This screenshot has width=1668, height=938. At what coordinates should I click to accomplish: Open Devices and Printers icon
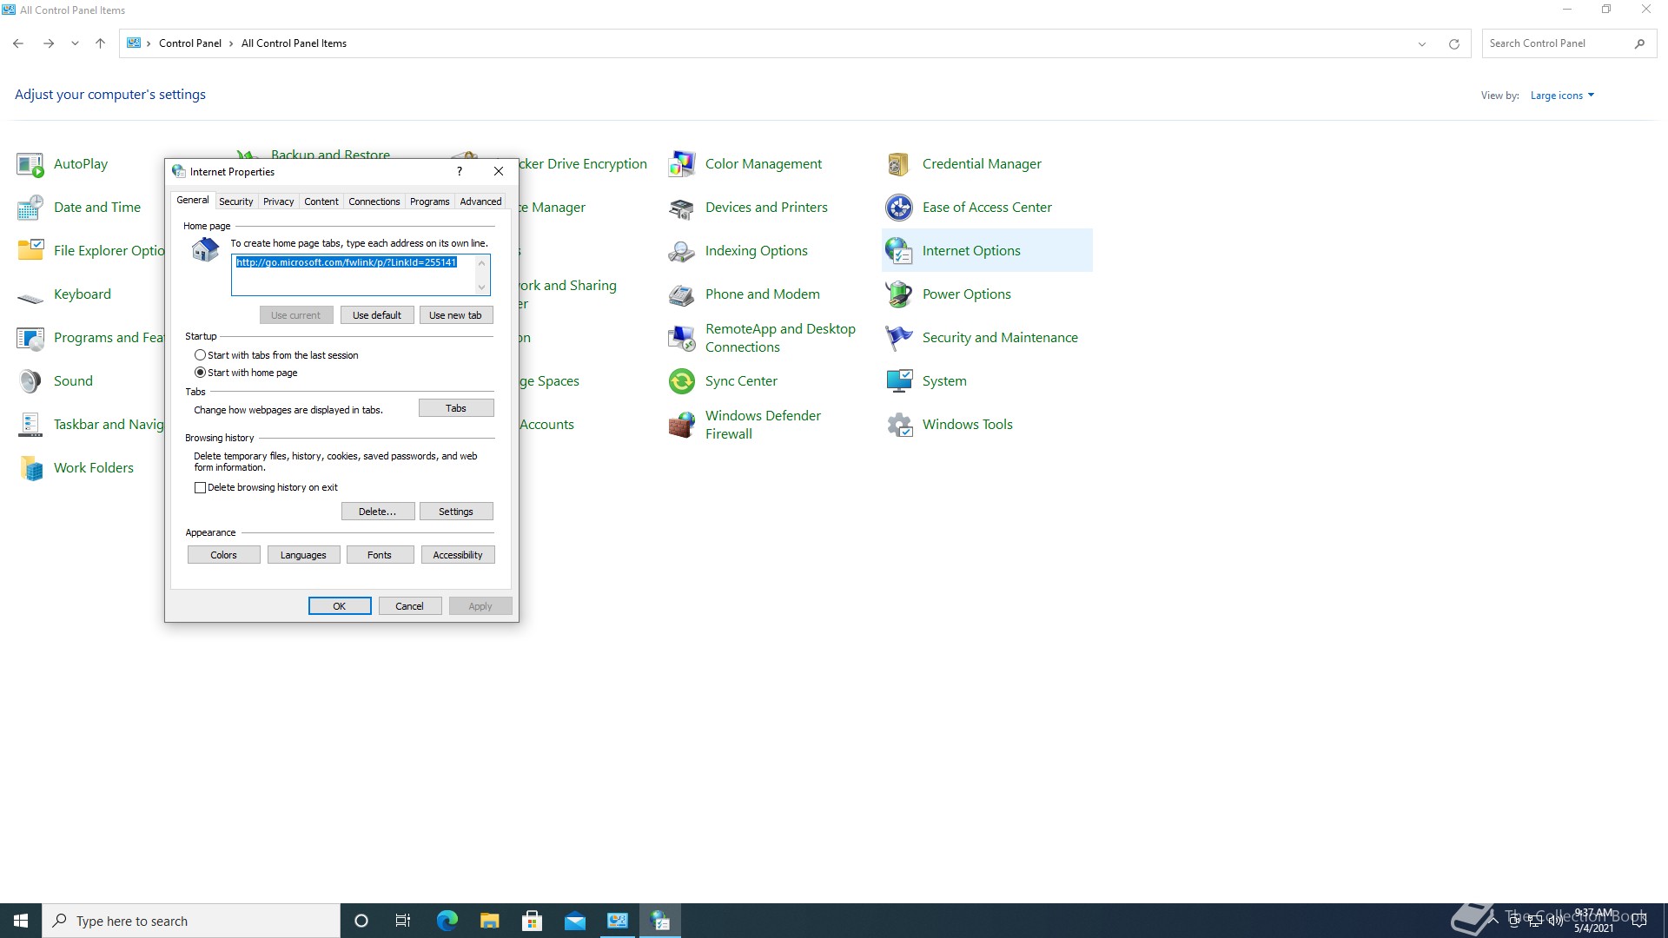(681, 208)
